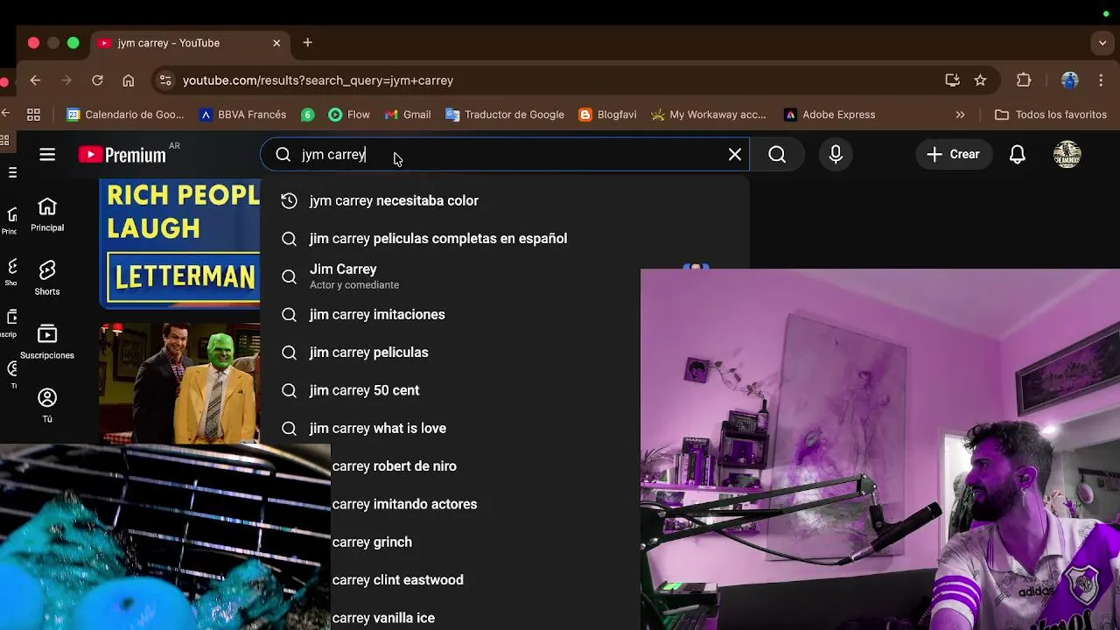This screenshot has height=630, width=1120.
Task: Open the YouTube account avatar menu
Action: tap(1067, 155)
